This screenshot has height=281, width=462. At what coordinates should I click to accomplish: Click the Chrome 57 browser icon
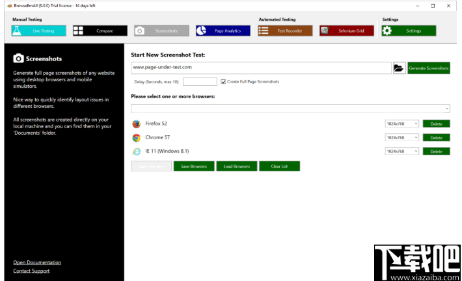(137, 137)
